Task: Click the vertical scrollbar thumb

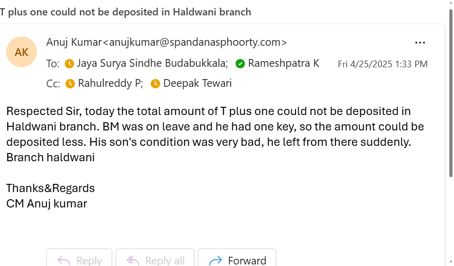Action: pyautogui.click(x=451, y=92)
